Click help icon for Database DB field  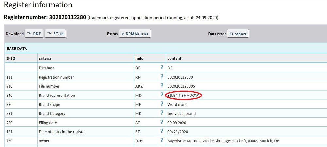[x=162, y=67]
